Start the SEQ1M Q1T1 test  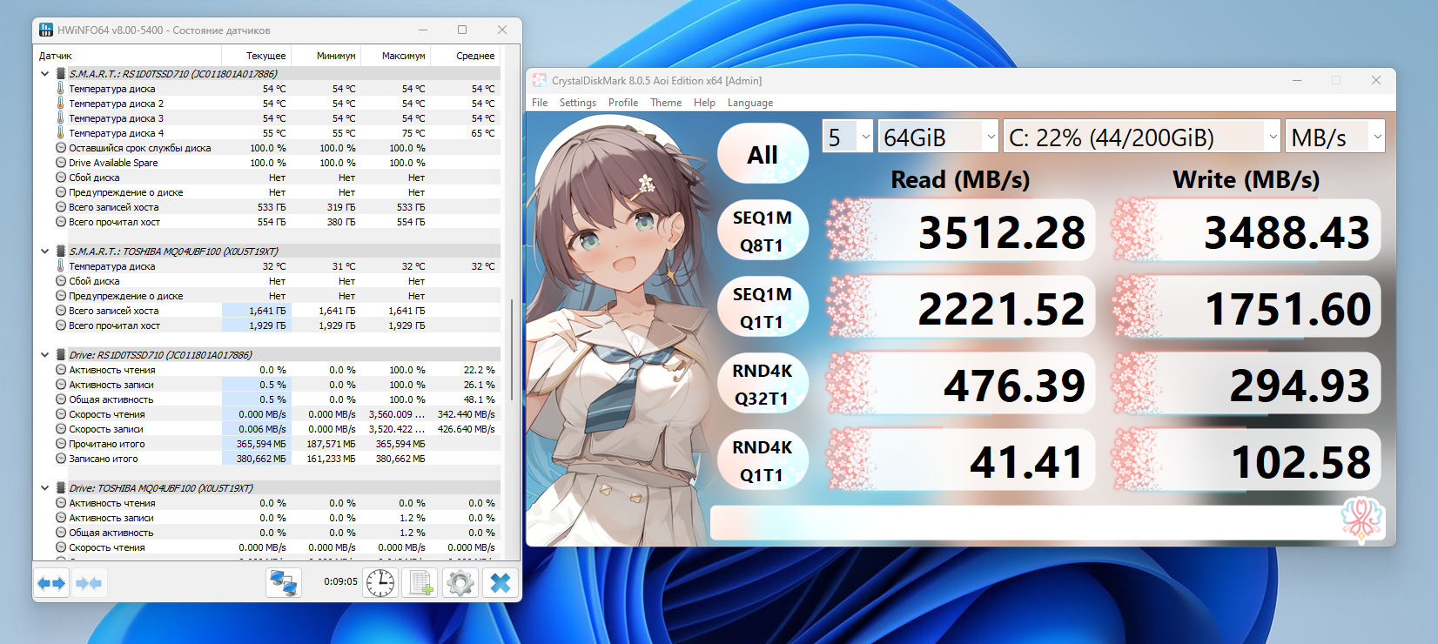pyautogui.click(x=763, y=308)
